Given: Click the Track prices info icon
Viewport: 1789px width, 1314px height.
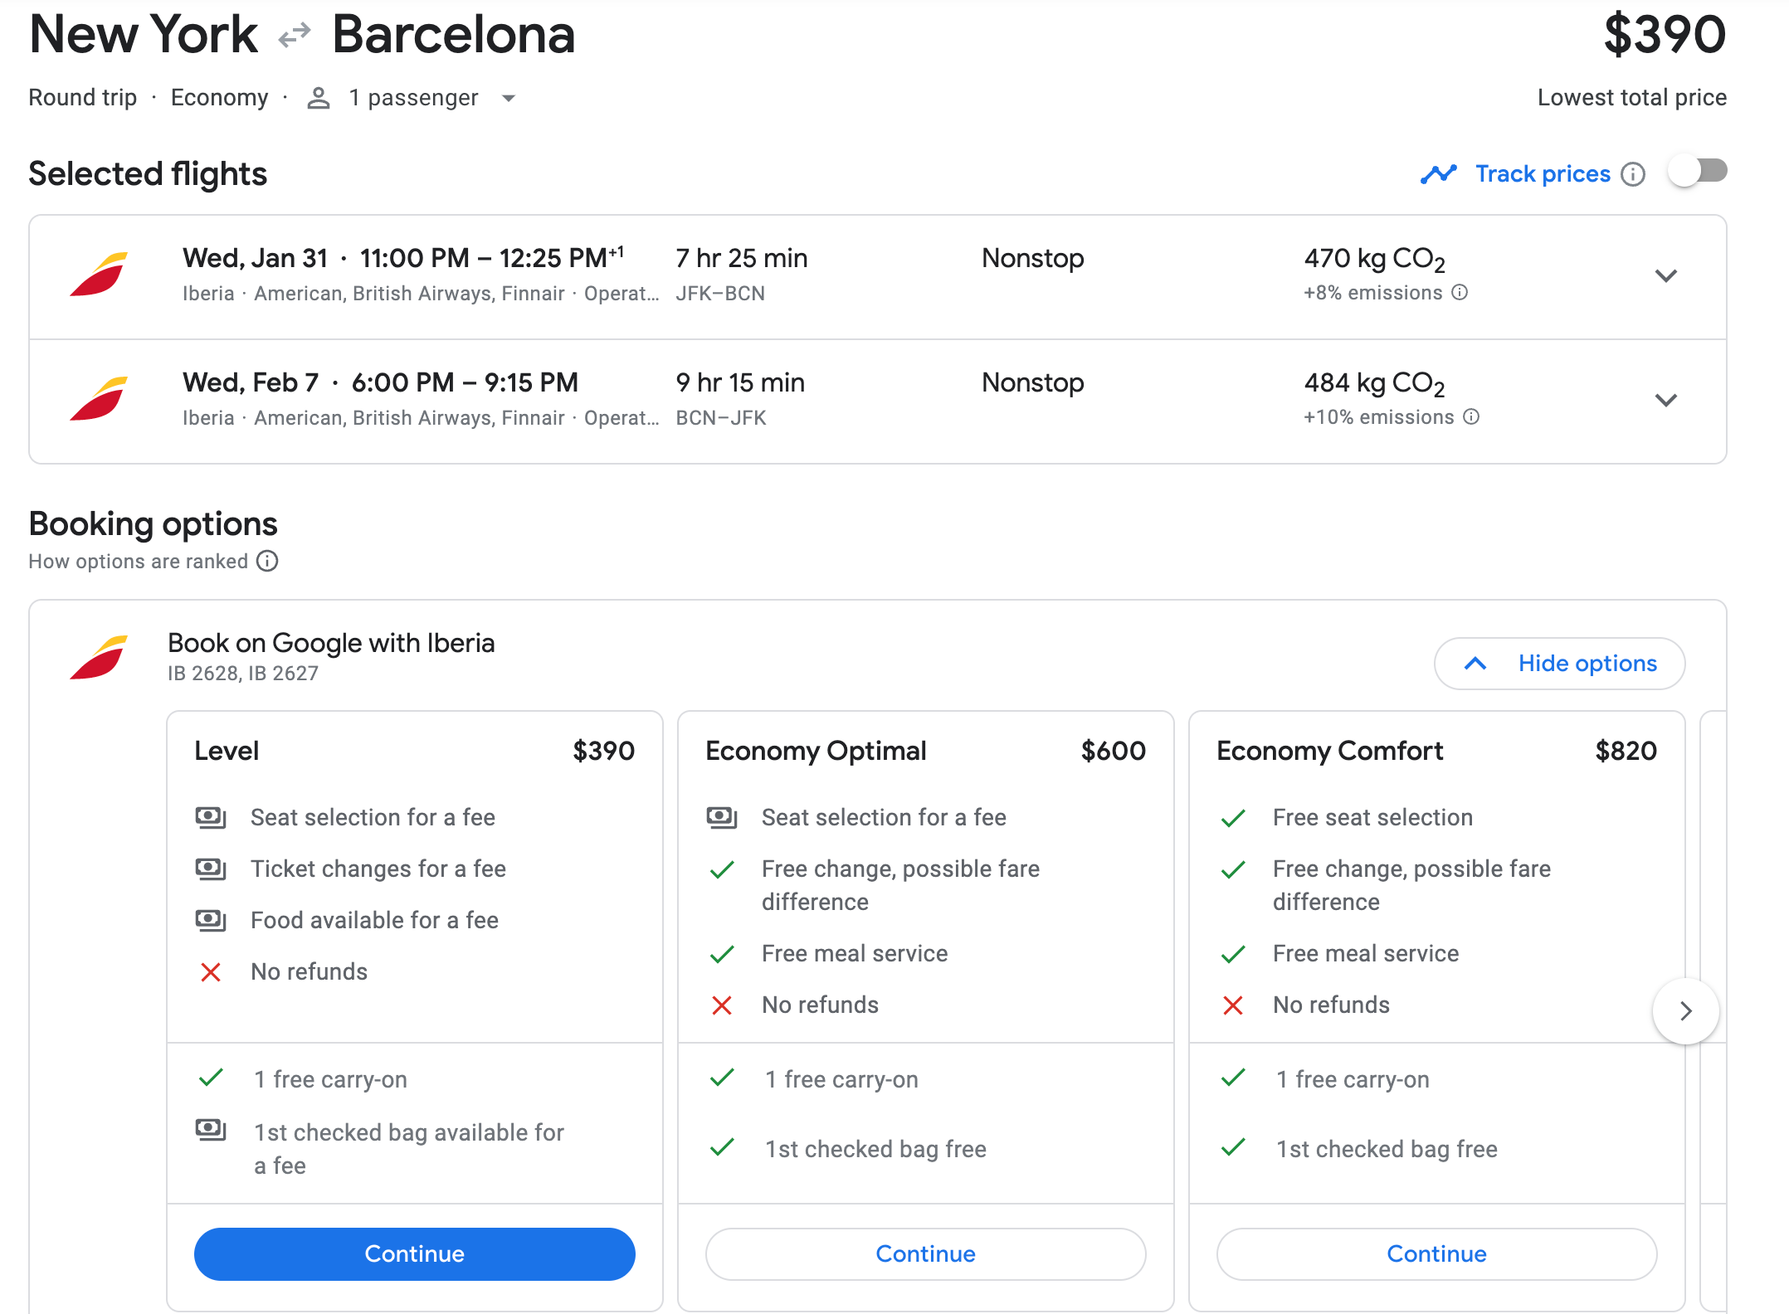Looking at the screenshot, I should (1633, 174).
